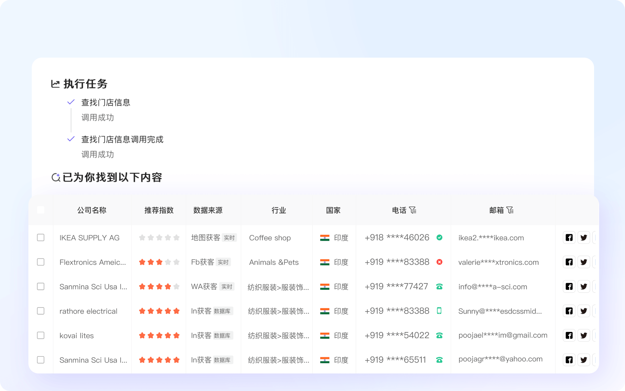Open Twitter icon for kovai lites
This screenshot has height=391, width=625.
pyautogui.click(x=584, y=335)
